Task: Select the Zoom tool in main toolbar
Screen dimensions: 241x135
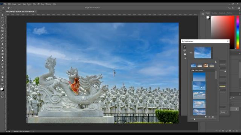Action: [x=2, y=80]
